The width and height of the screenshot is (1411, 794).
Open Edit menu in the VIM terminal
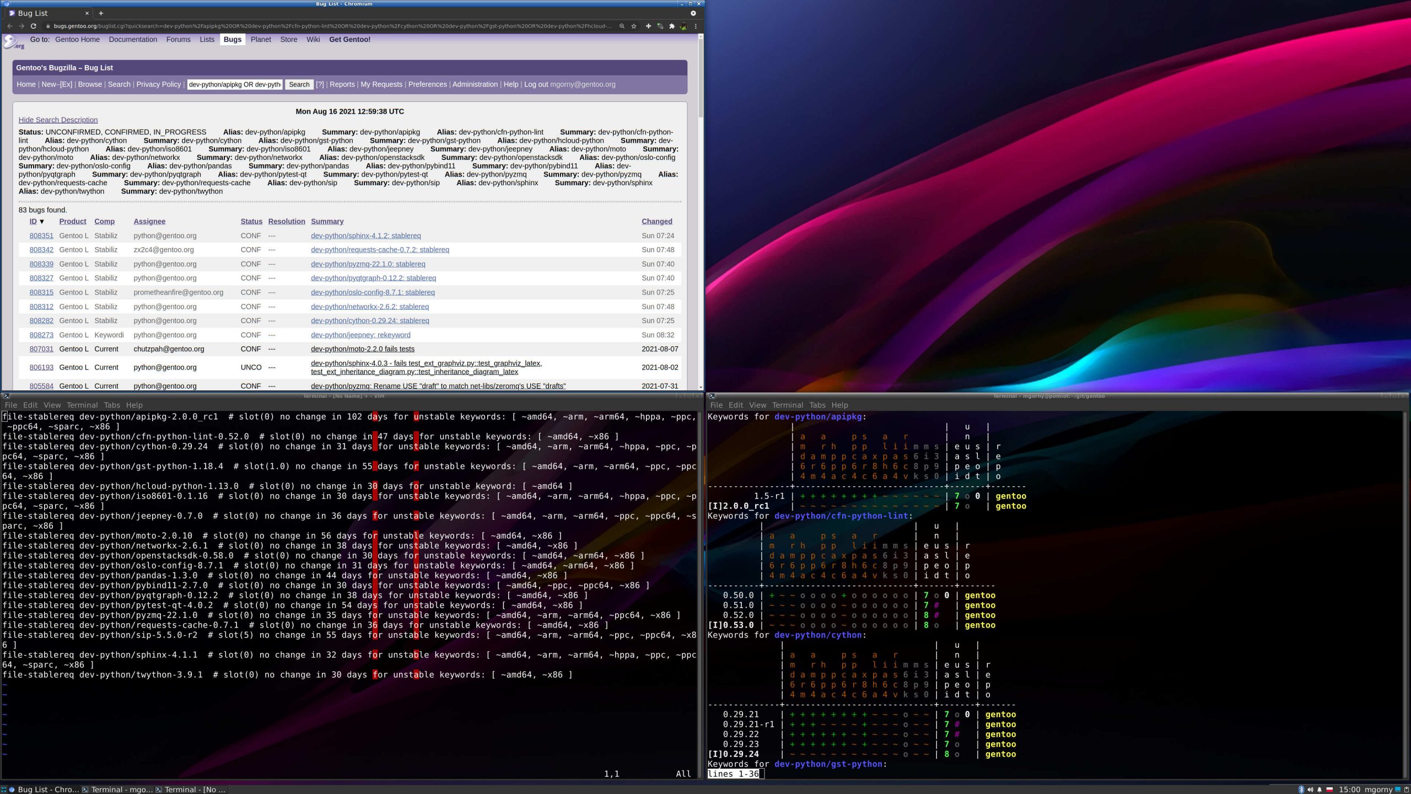pos(30,405)
